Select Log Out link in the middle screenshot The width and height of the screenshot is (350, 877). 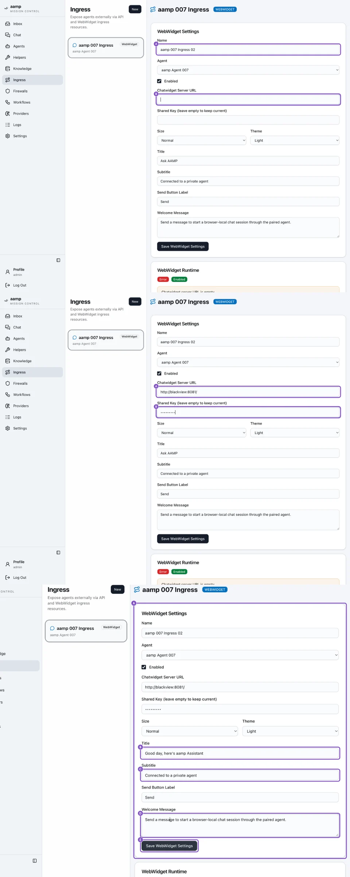click(20, 578)
